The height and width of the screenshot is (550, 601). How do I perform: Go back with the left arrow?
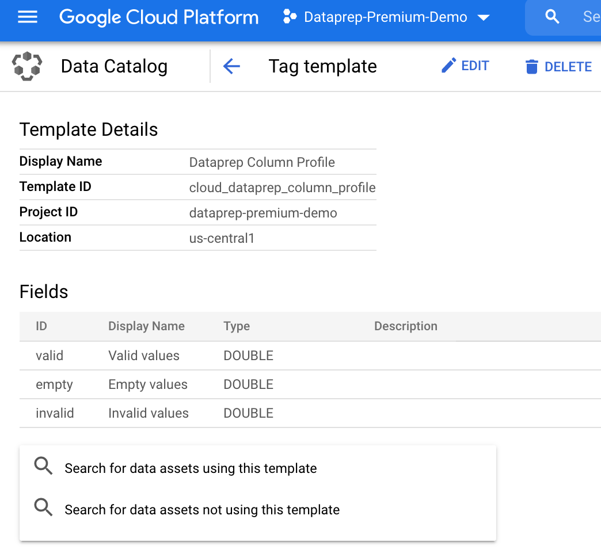coord(231,66)
